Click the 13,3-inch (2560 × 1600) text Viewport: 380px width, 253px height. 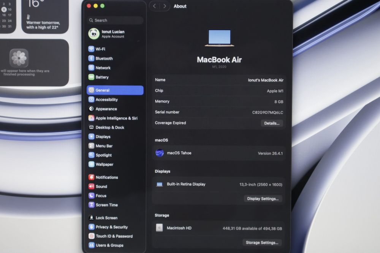[261, 185]
